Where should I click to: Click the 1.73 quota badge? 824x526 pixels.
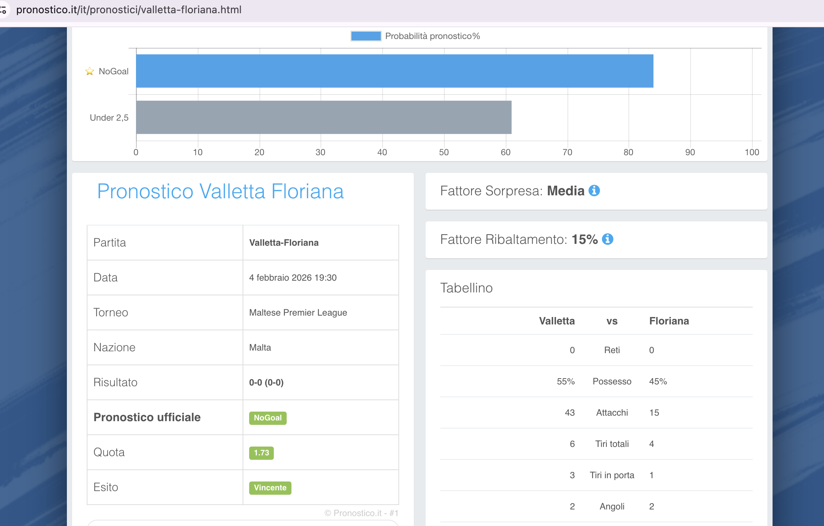pyautogui.click(x=261, y=453)
